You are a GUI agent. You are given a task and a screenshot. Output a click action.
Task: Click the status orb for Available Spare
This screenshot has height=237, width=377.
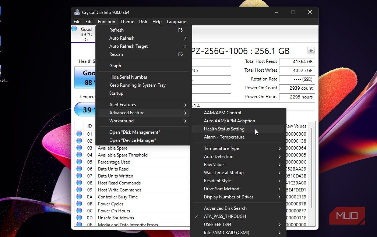79,148
